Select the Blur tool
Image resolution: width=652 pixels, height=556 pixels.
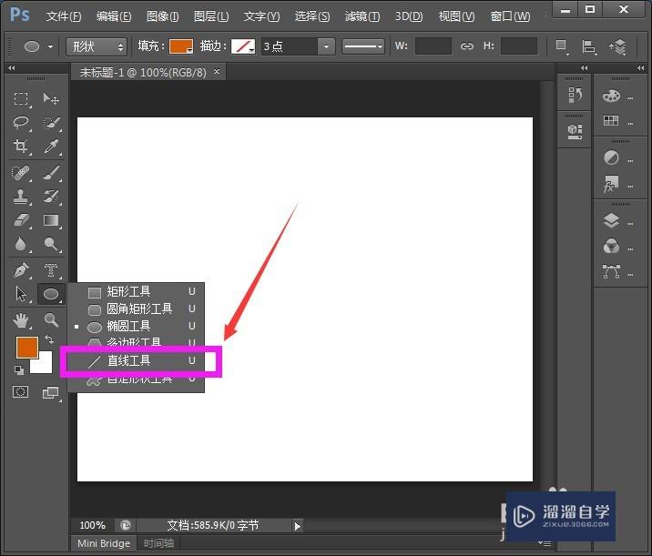(21, 244)
